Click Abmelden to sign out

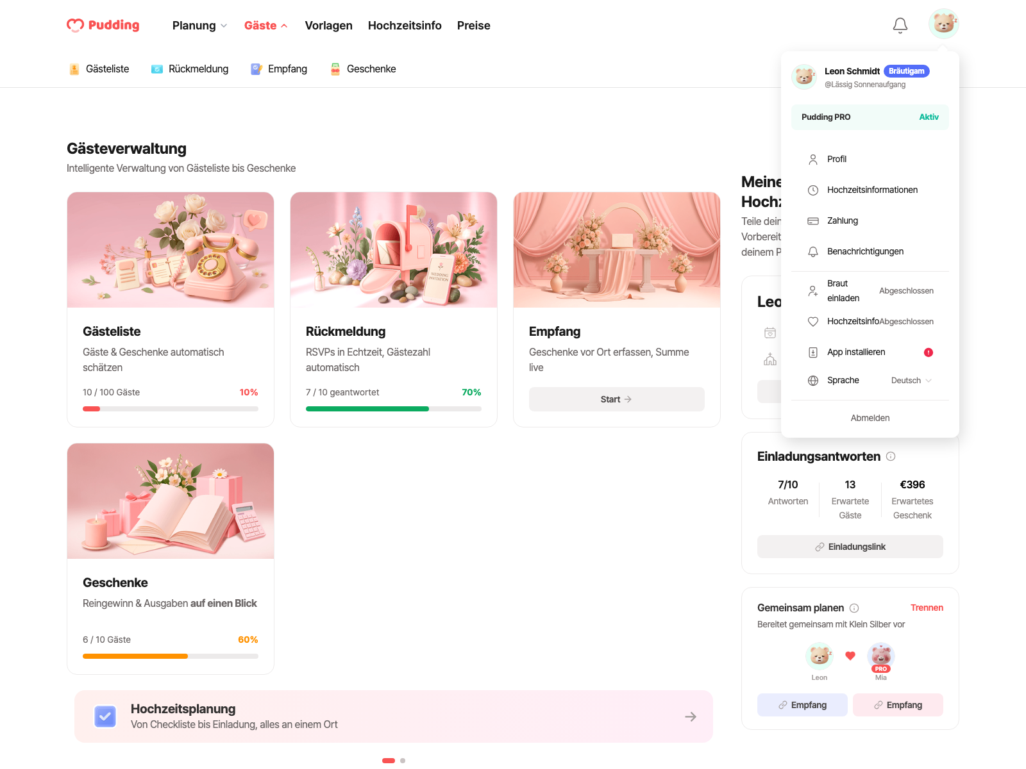pos(870,418)
